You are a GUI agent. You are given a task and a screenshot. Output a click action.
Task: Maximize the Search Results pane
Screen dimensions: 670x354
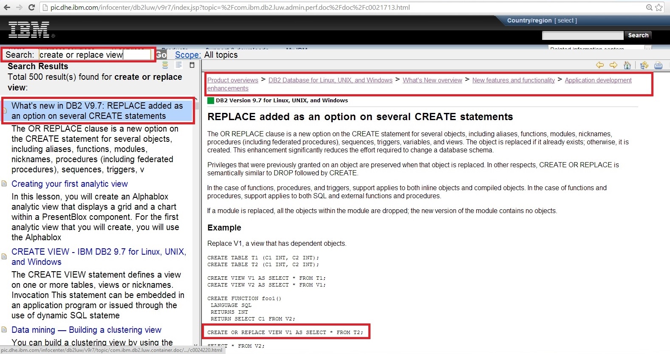(192, 65)
